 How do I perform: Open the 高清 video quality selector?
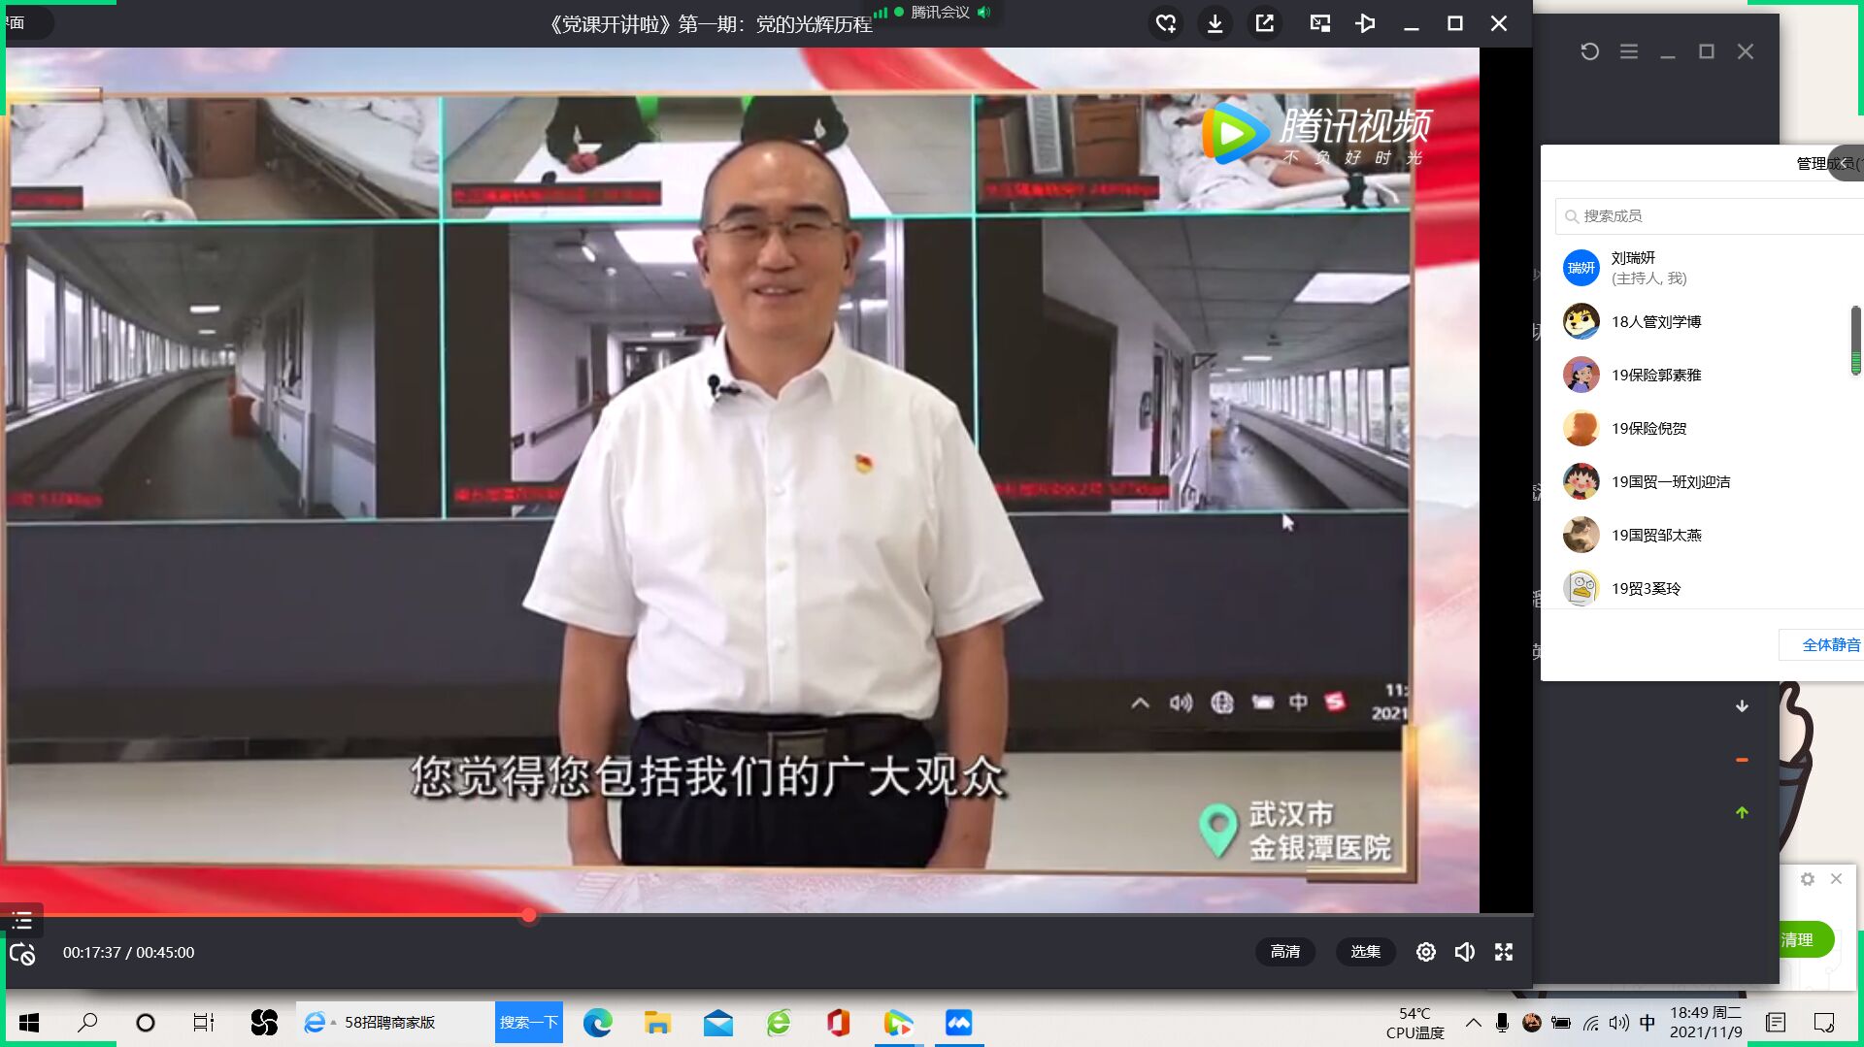[x=1284, y=952]
